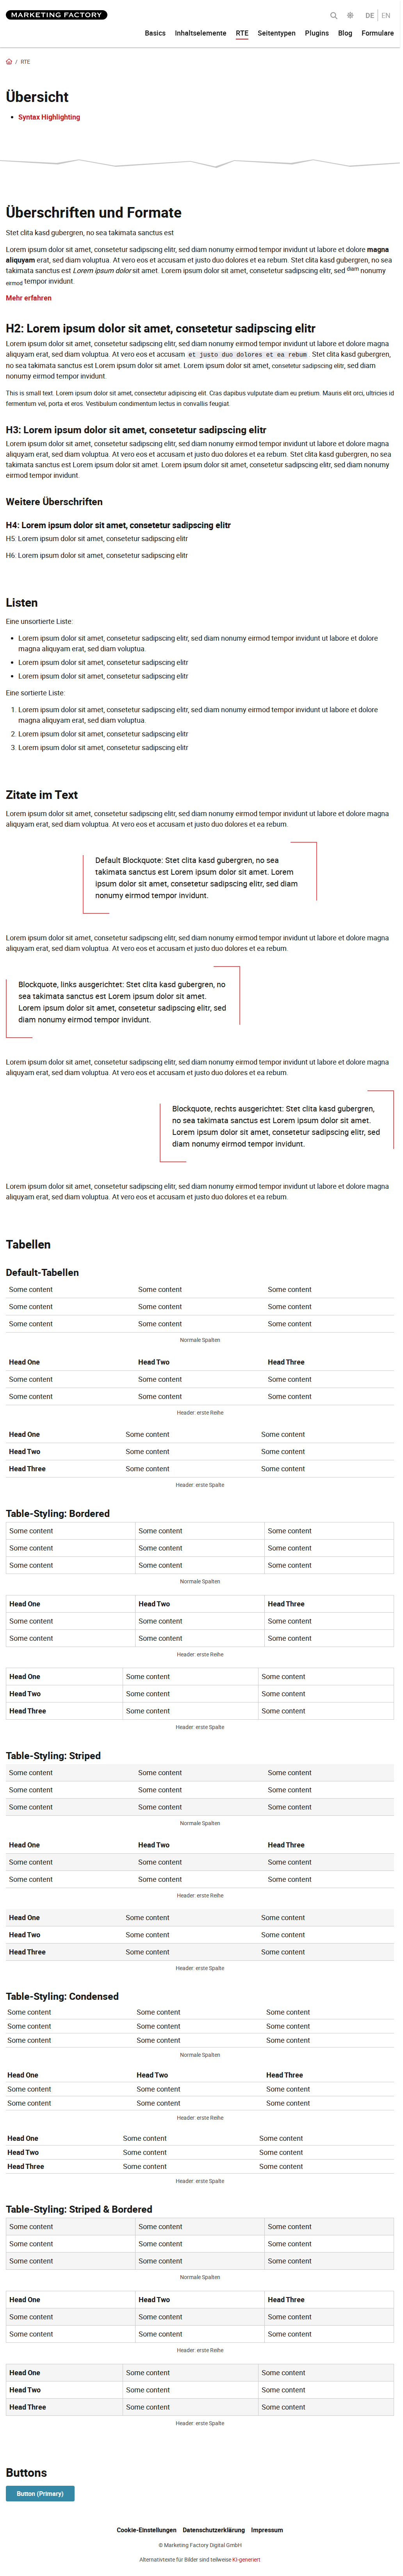This screenshot has width=403, height=2576.
Task: Select the RTE menu item
Action: tap(243, 33)
